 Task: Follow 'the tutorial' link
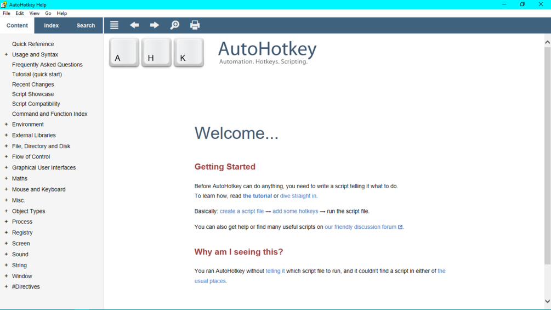[257, 196]
